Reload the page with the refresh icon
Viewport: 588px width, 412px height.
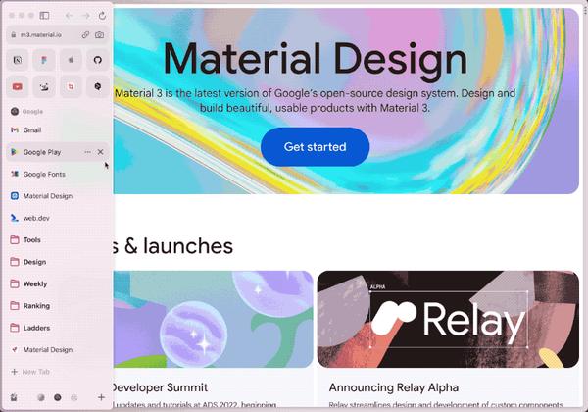[102, 16]
